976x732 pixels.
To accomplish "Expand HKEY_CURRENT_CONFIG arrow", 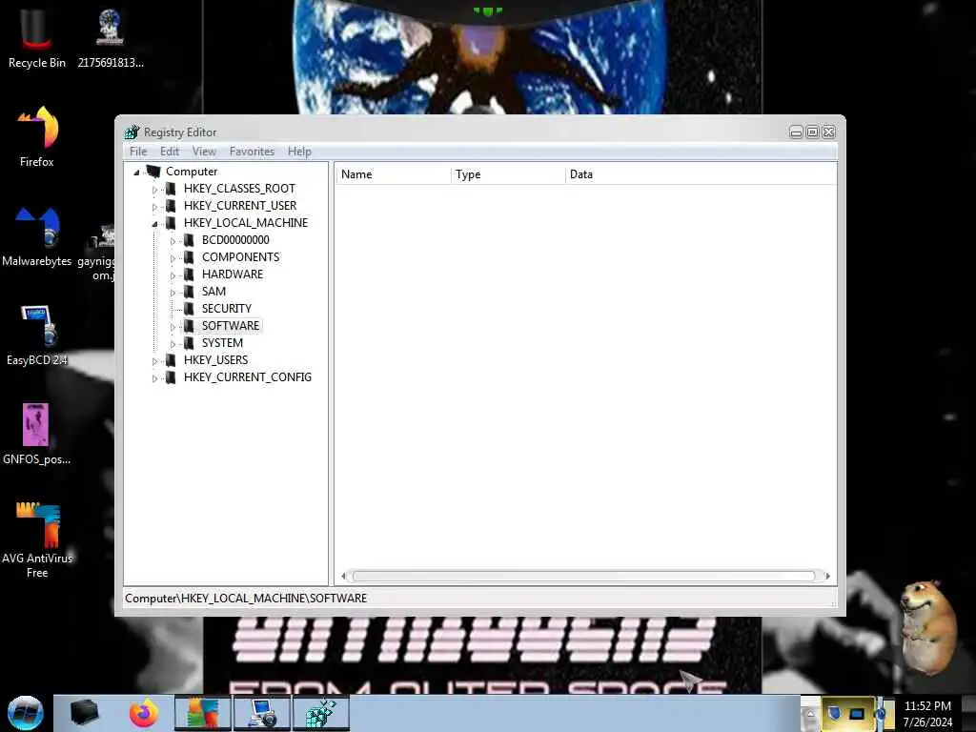I will point(155,378).
